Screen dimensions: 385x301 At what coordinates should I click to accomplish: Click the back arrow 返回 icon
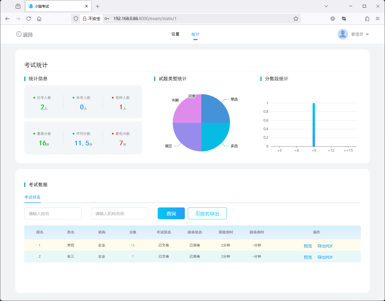19,34
